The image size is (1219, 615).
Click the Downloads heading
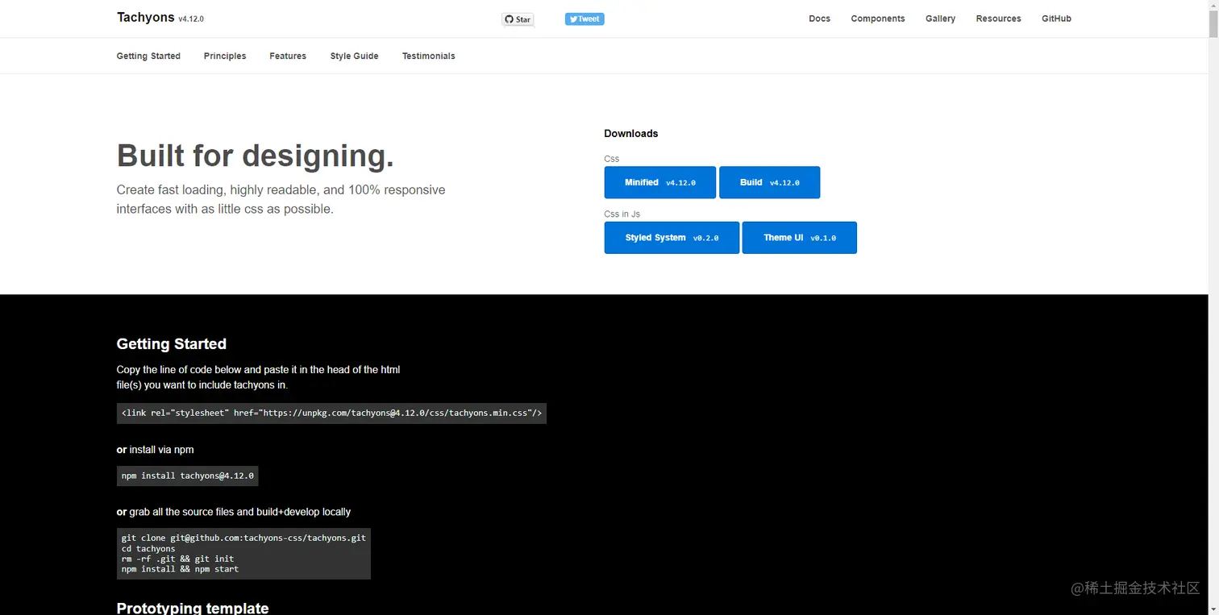click(x=631, y=134)
